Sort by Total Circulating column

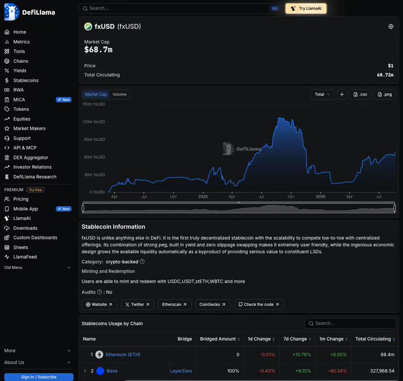[375, 339]
